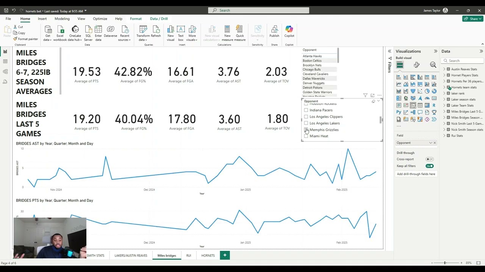Collapse the Visualizations pane

pos(435,51)
